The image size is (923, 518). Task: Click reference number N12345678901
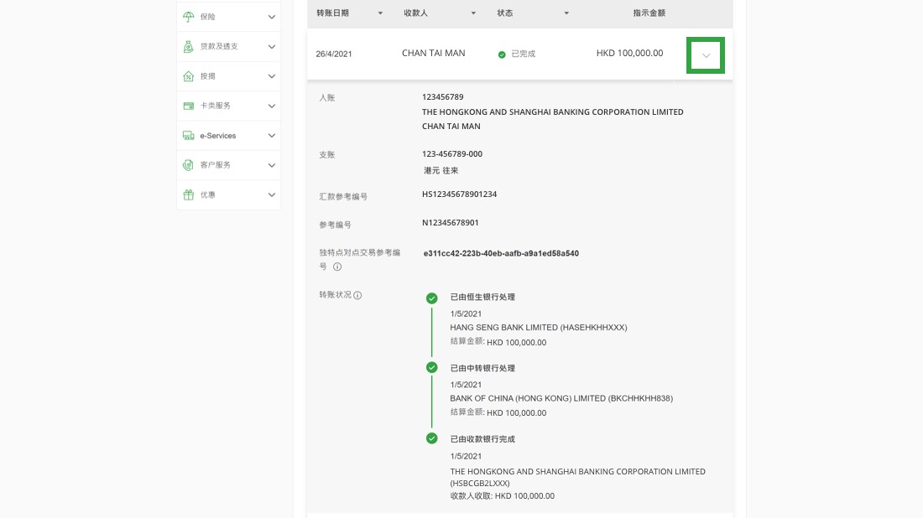(451, 223)
